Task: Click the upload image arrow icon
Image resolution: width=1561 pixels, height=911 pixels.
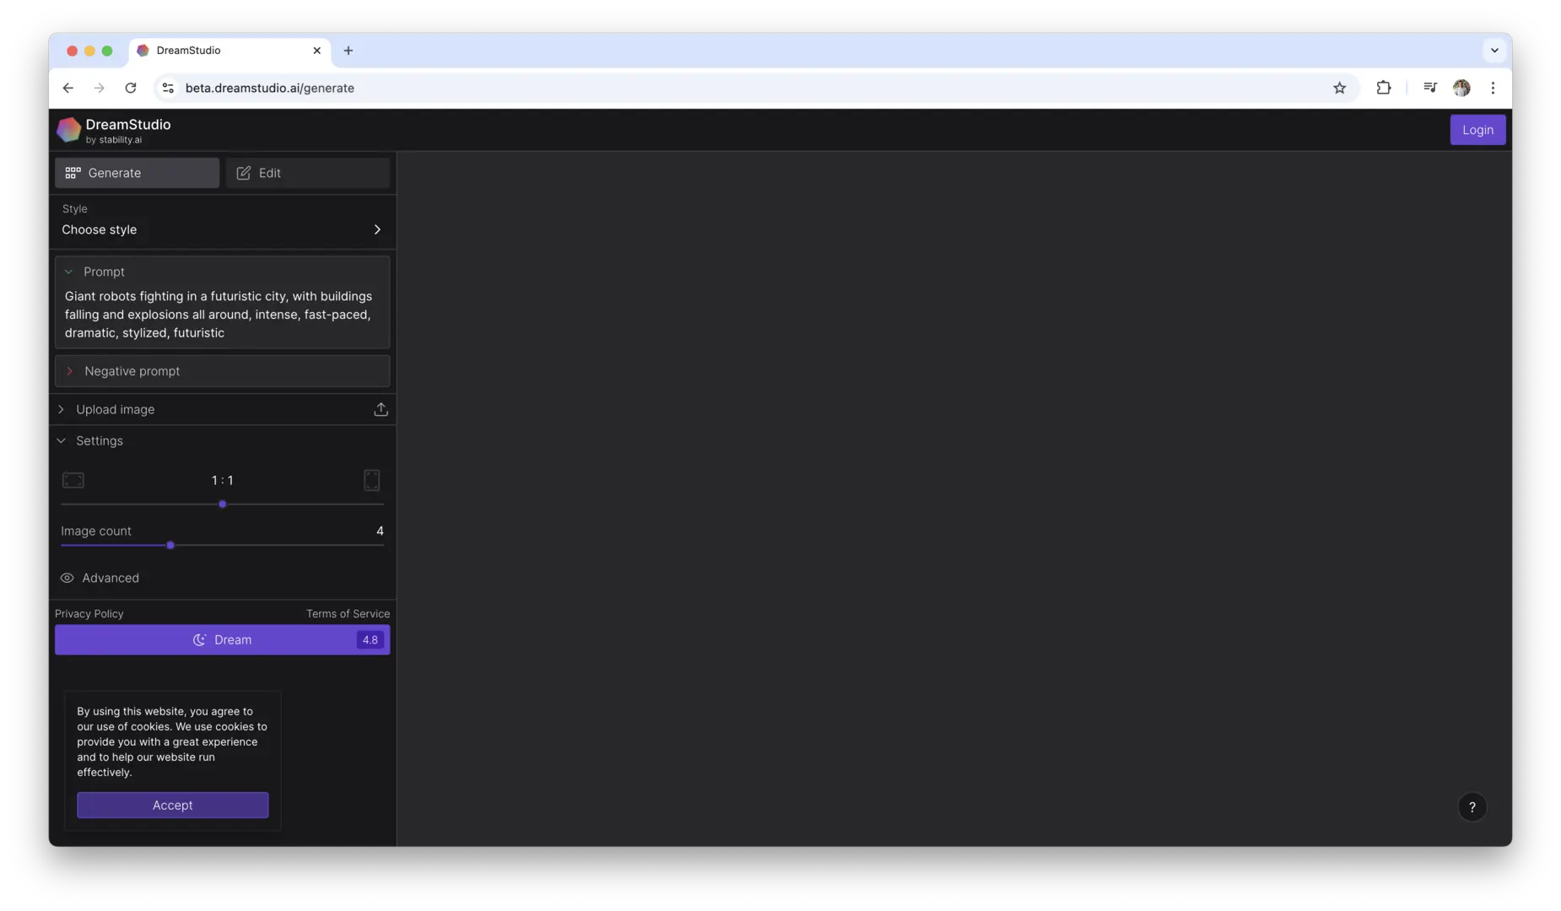Action: click(381, 409)
